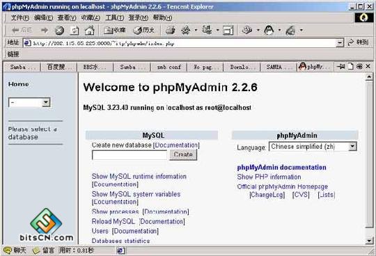Click the vertical scrollbar down arrow
The height and width of the screenshot is (256, 376).
tap(369, 241)
